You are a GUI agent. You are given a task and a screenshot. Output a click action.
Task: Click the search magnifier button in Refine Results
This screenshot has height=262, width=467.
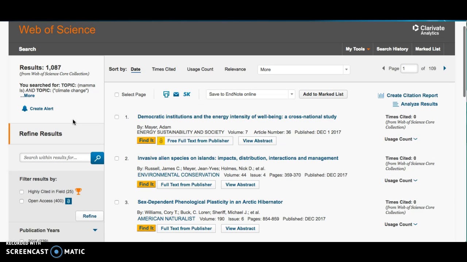[97, 158]
